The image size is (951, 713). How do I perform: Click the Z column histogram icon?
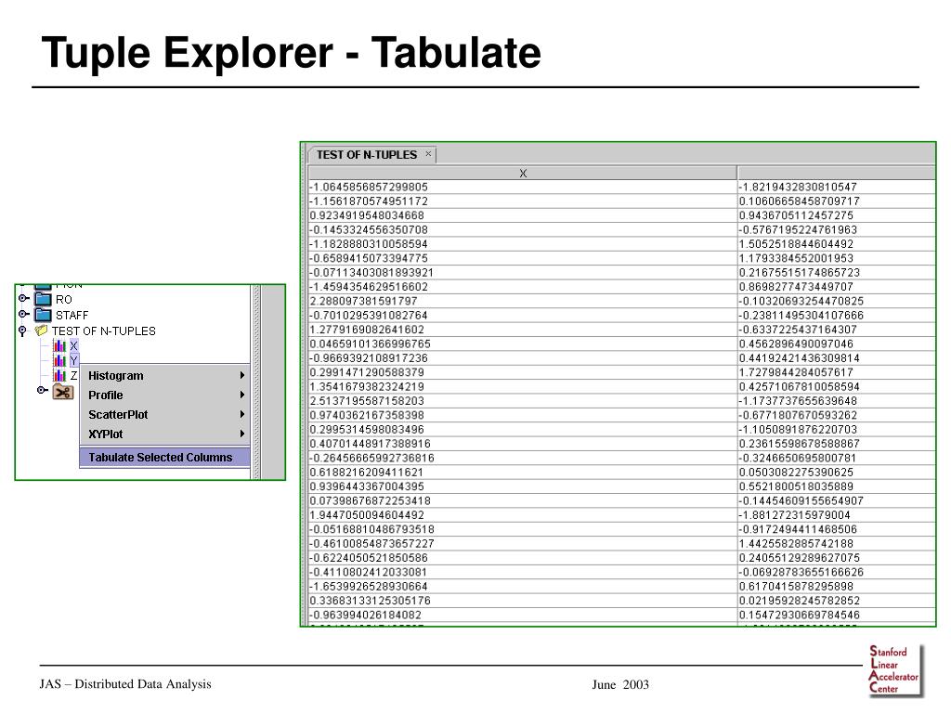point(59,376)
